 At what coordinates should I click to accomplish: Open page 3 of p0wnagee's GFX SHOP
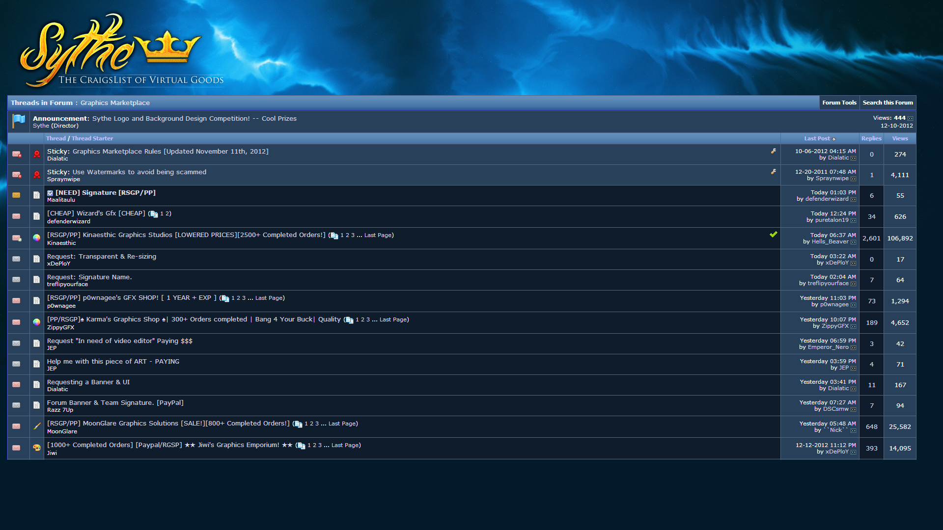(x=244, y=298)
